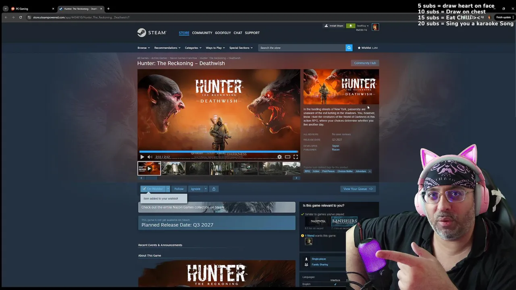Close the PC Gaming tab
This screenshot has width=516, height=290.
coord(53,8)
